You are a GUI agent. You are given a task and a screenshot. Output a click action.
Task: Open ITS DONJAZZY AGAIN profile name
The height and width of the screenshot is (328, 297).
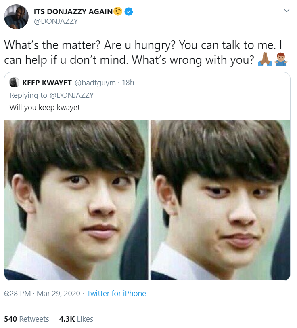pos(73,11)
